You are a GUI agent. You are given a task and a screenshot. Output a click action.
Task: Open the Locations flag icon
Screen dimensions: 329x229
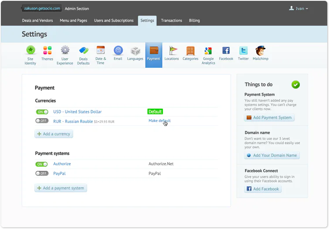173,50
